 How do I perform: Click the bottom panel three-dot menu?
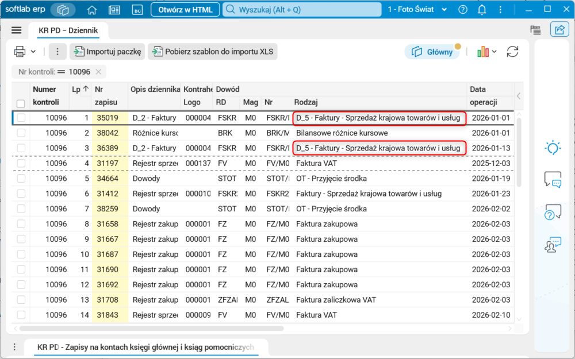(15, 346)
